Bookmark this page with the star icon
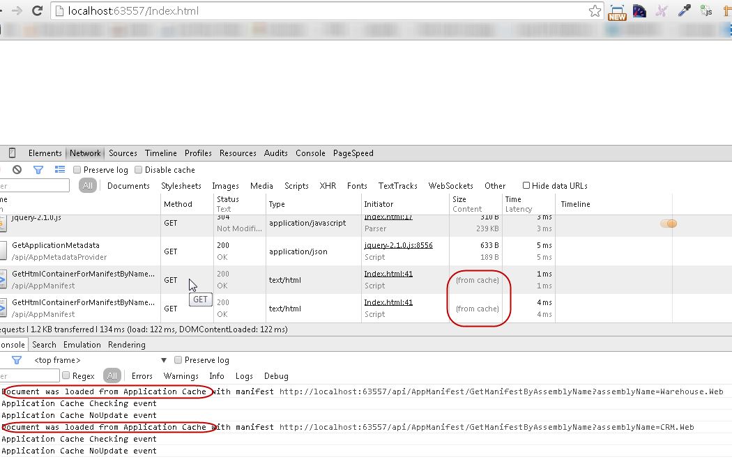This screenshot has width=732, height=466. [595, 10]
